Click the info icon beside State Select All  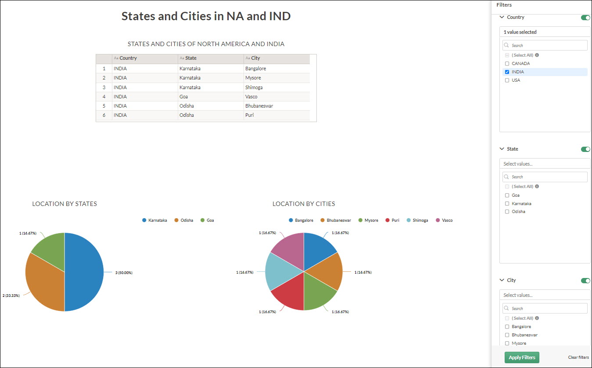coord(537,187)
